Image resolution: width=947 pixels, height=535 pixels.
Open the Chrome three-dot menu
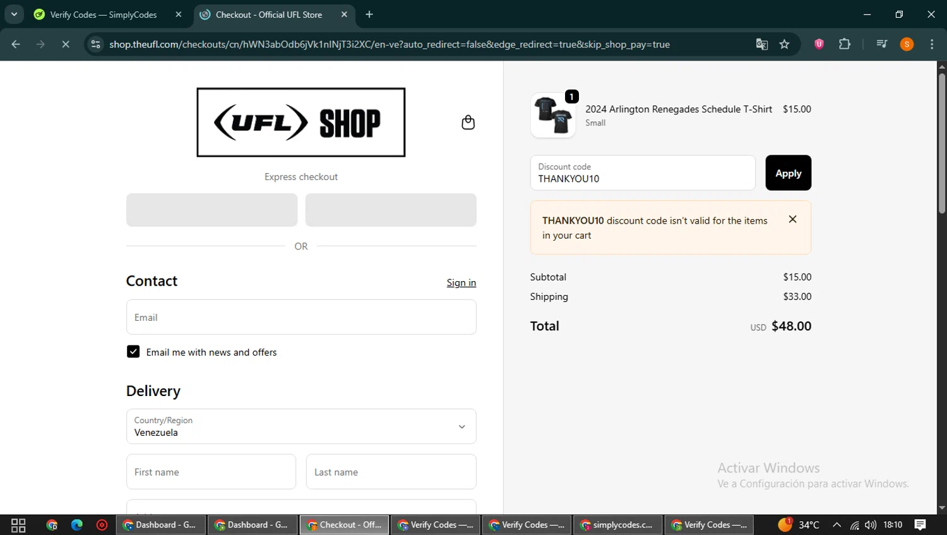tap(932, 44)
